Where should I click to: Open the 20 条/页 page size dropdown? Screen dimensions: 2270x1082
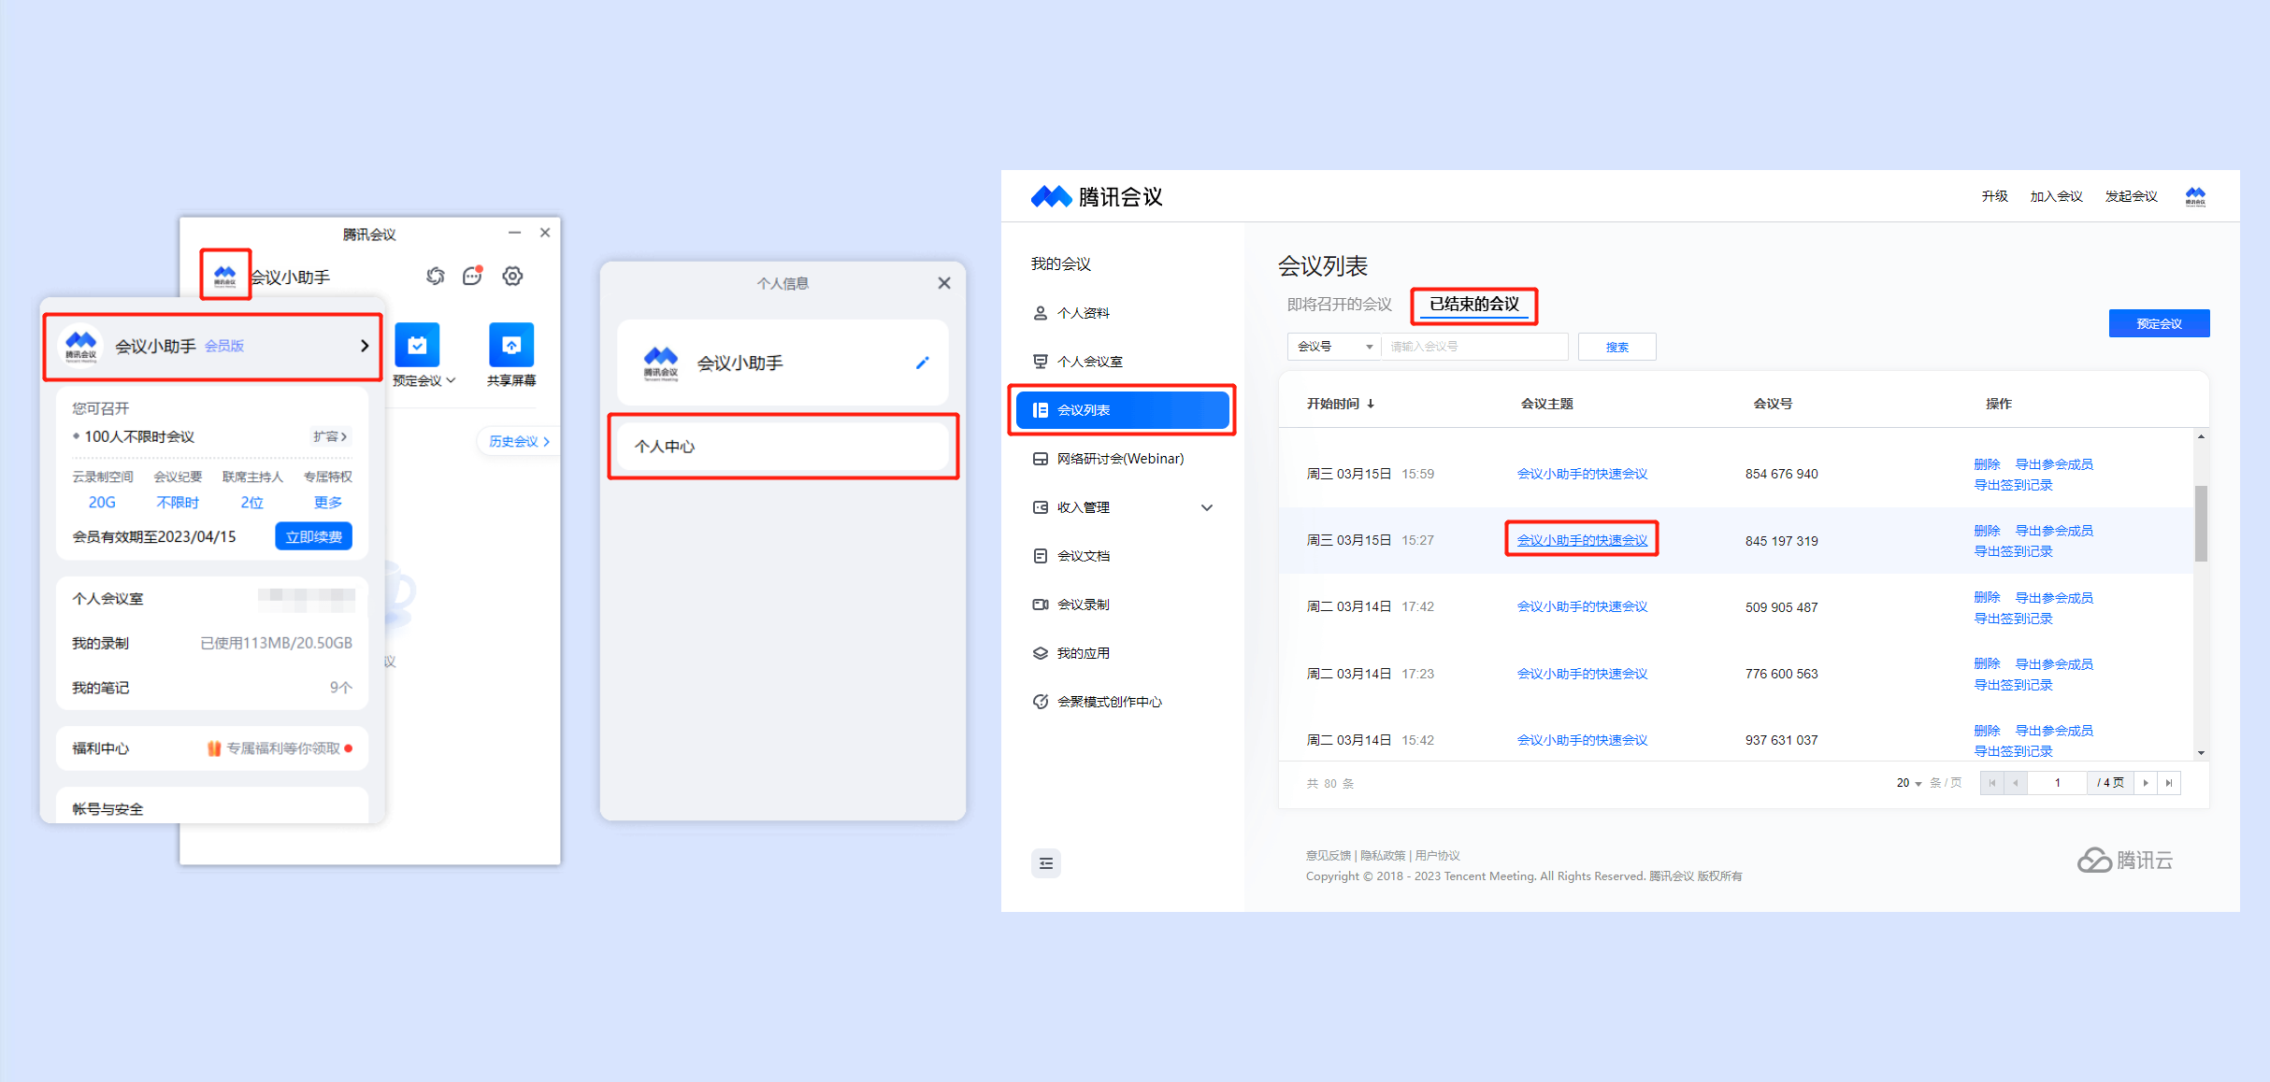[1909, 783]
